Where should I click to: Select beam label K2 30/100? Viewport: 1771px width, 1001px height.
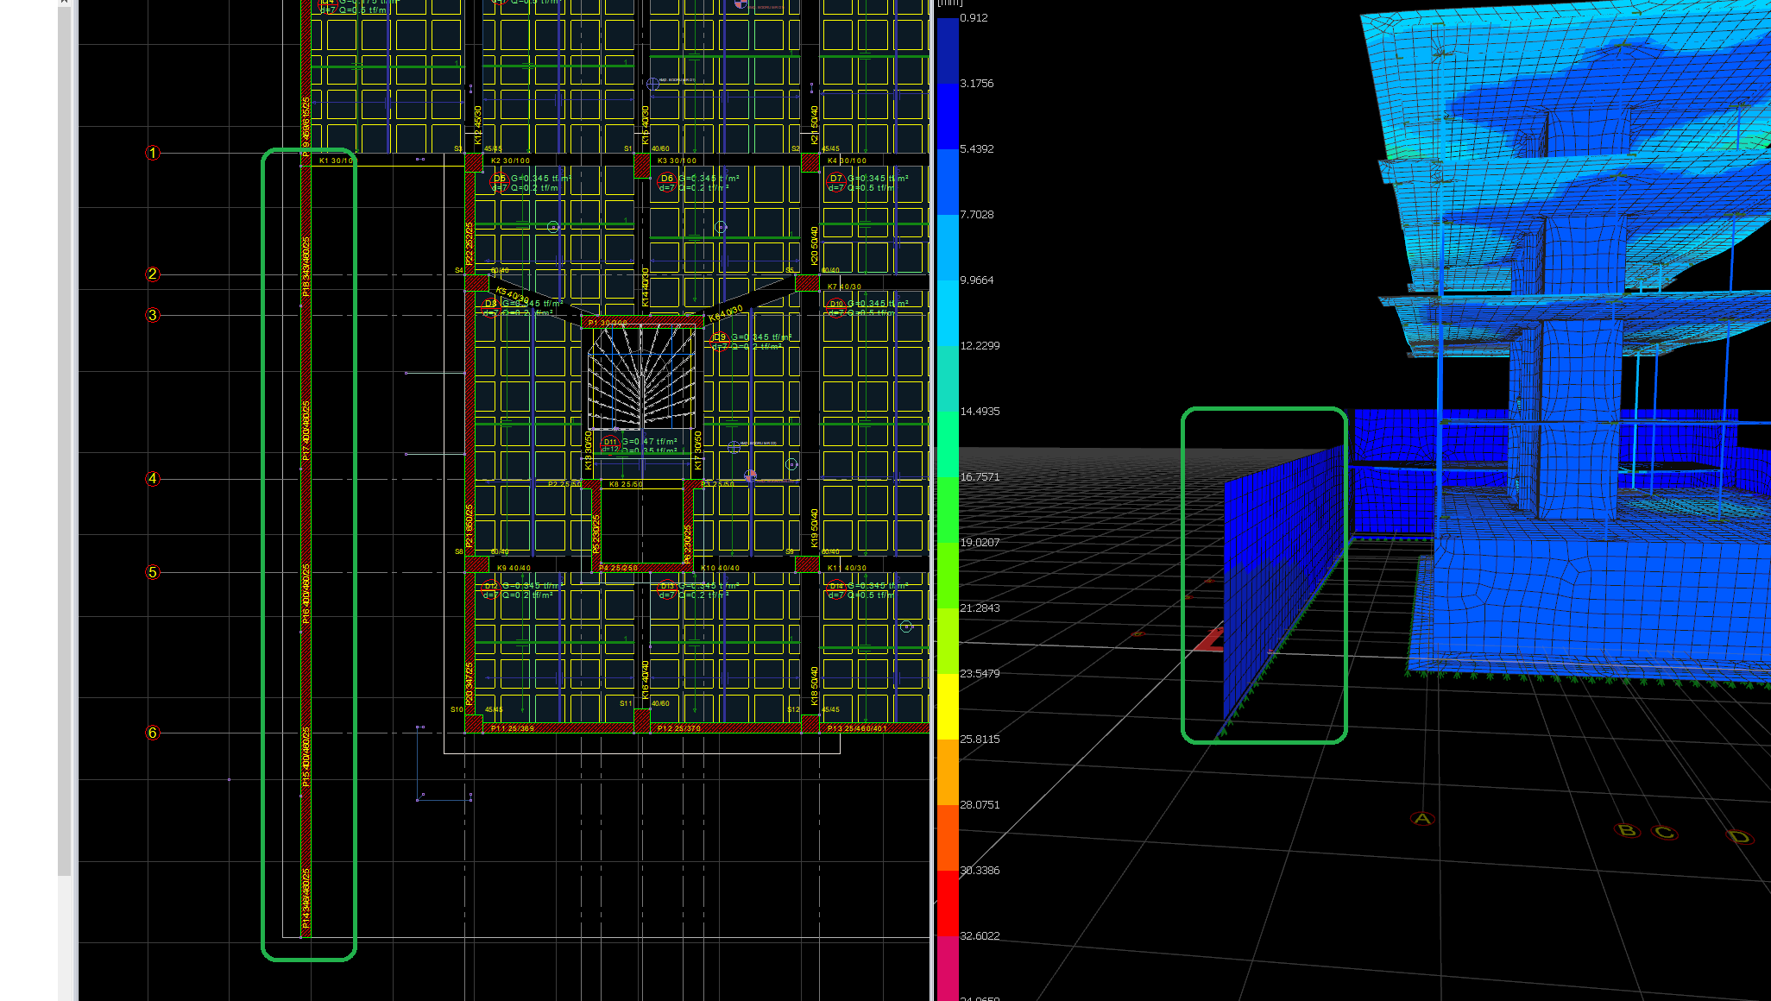[x=510, y=161]
